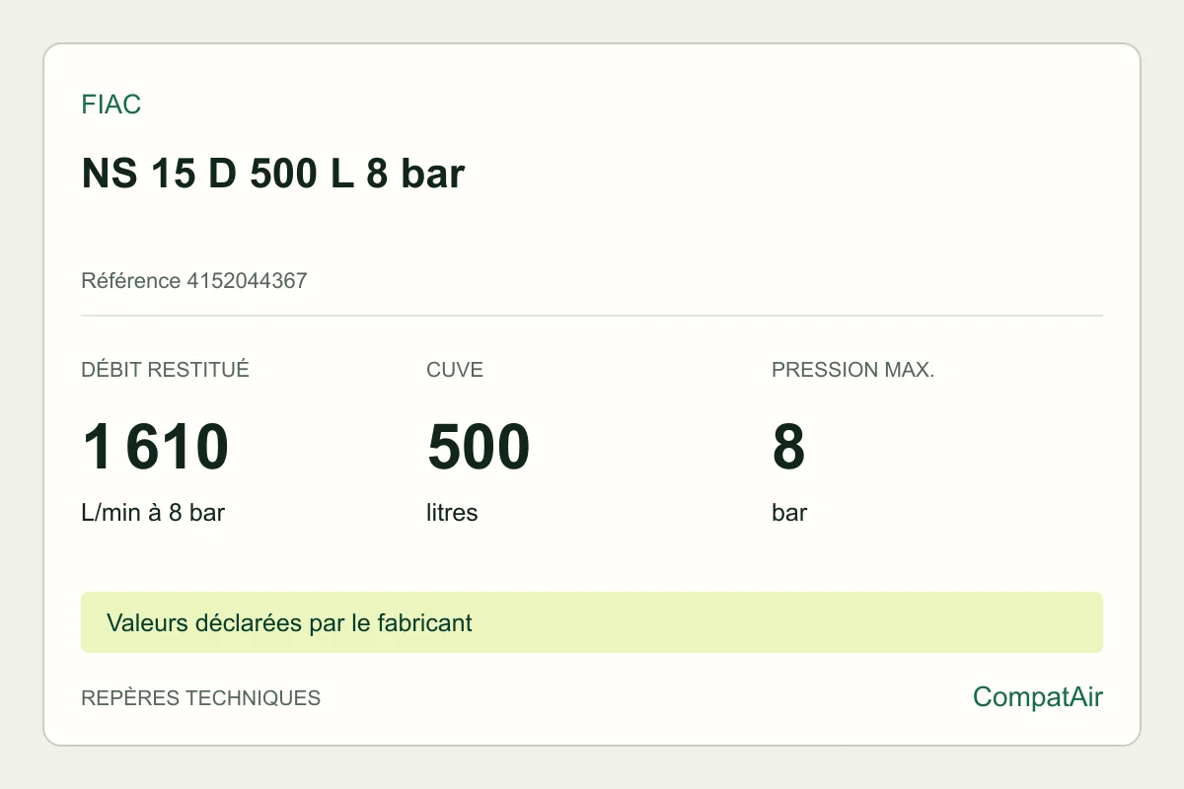Image resolution: width=1184 pixels, height=789 pixels.
Task: Click the REPÈRES TECHNIQUES footer label
Action: point(200,698)
